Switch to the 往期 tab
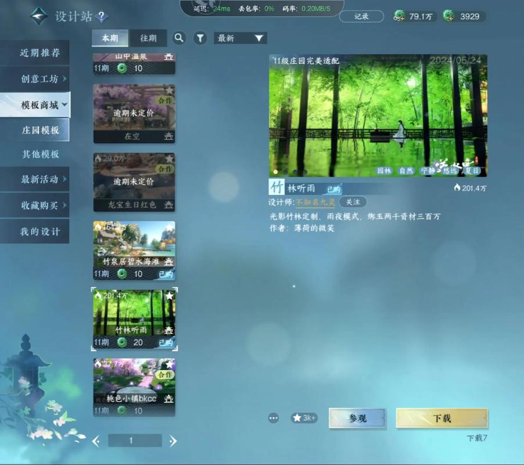The image size is (524, 465). click(148, 38)
